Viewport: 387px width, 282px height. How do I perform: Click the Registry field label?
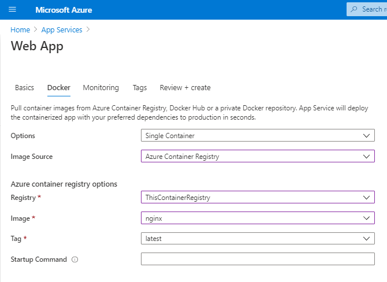[24, 198]
